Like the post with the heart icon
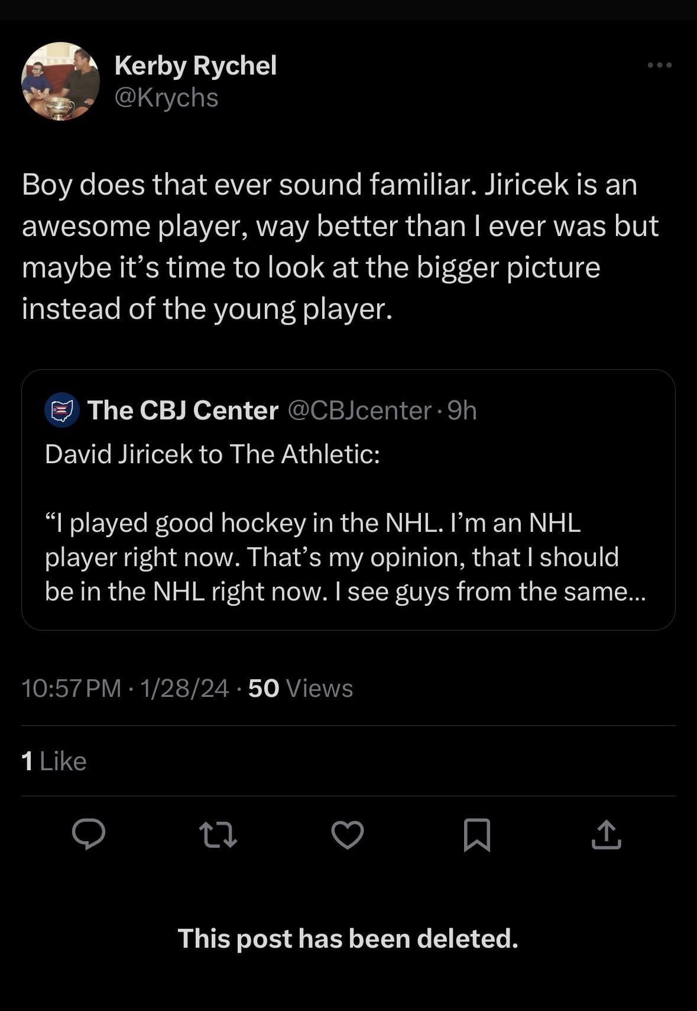 [347, 835]
